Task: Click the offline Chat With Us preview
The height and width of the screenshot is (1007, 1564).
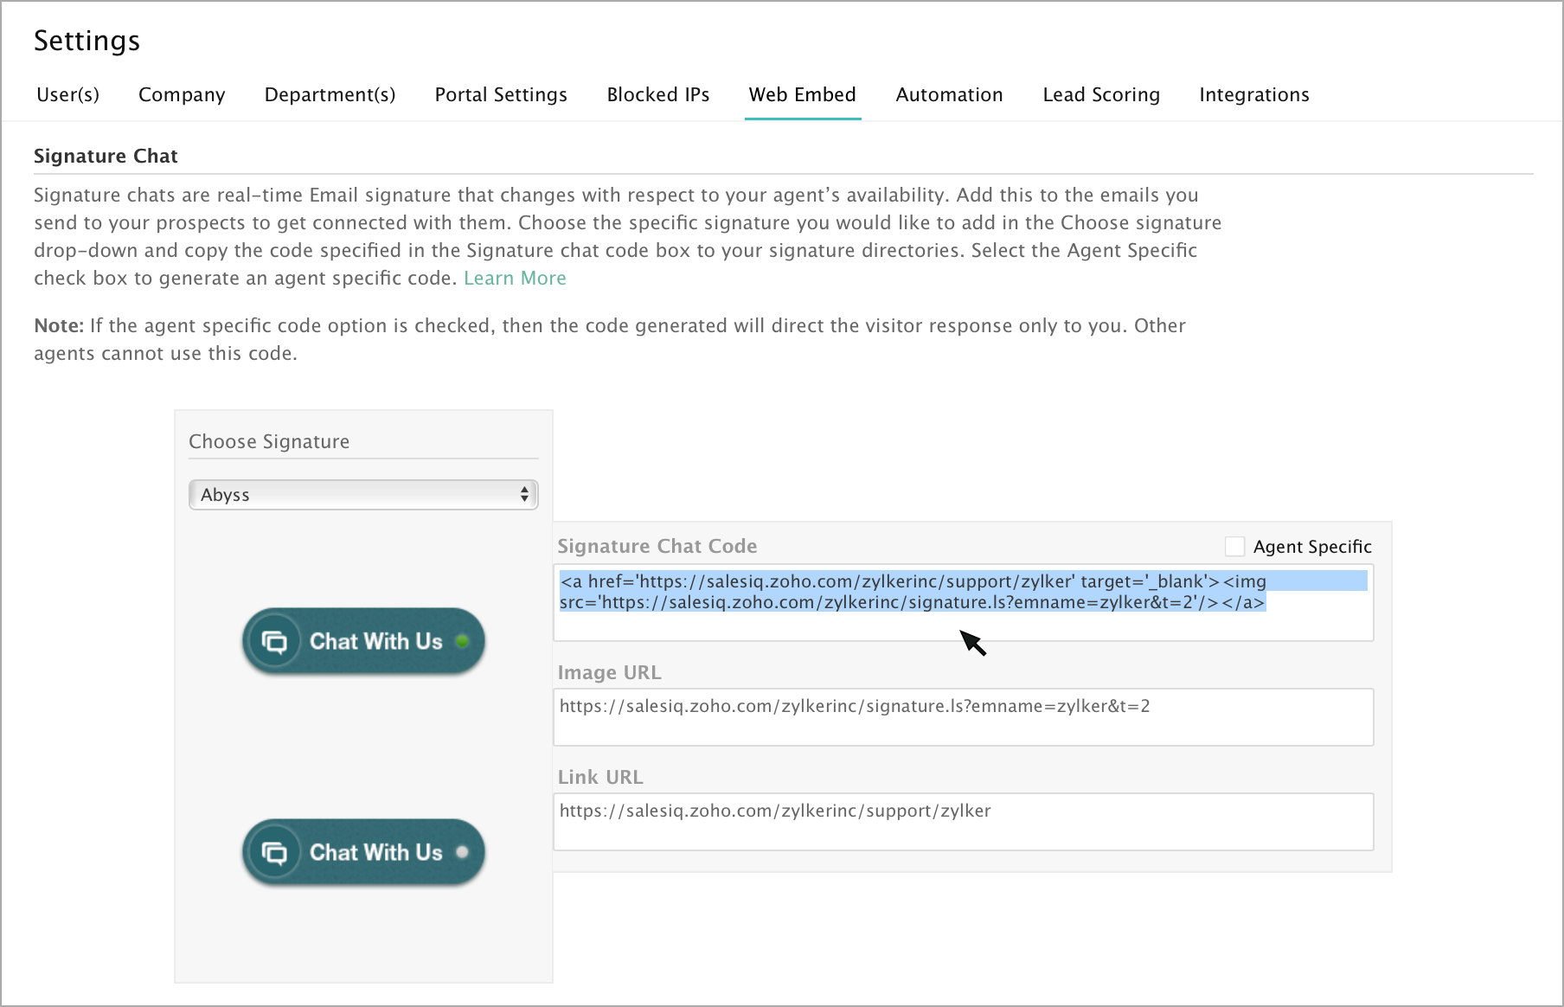Action: (363, 852)
